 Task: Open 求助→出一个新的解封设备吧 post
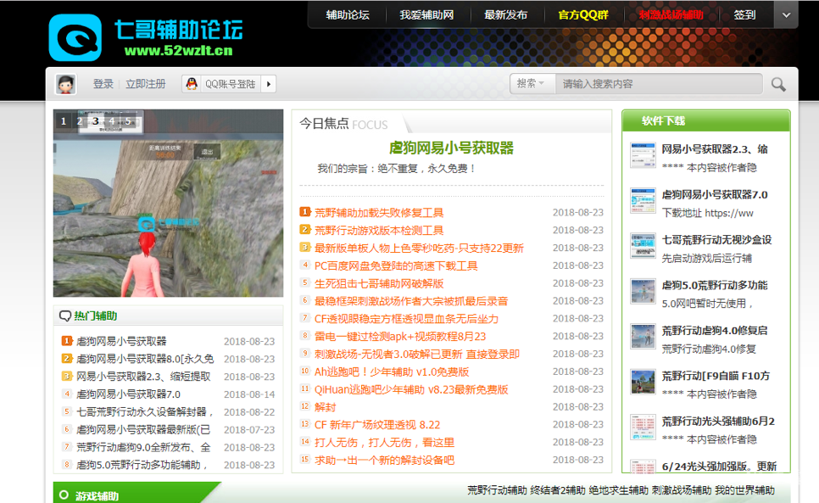(384, 461)
